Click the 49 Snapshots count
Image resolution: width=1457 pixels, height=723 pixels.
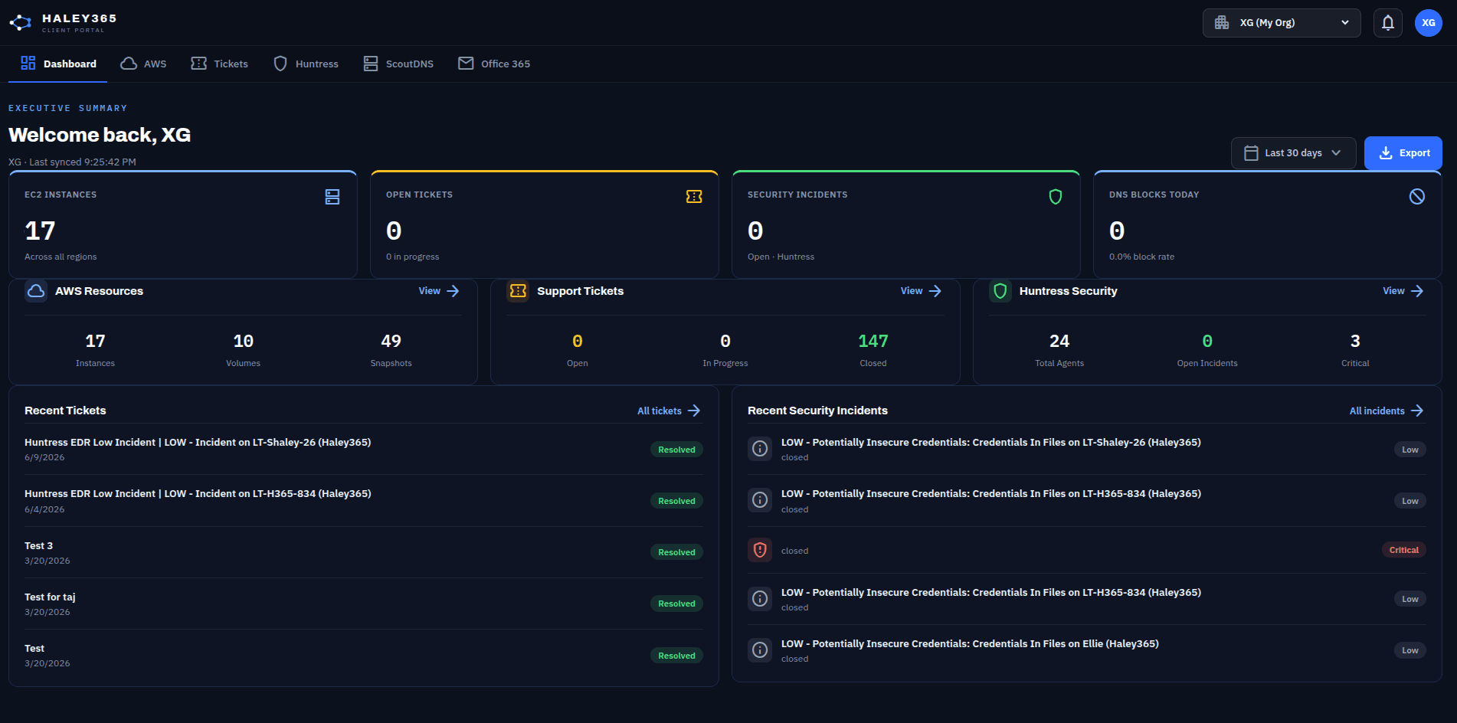point(391,342)
